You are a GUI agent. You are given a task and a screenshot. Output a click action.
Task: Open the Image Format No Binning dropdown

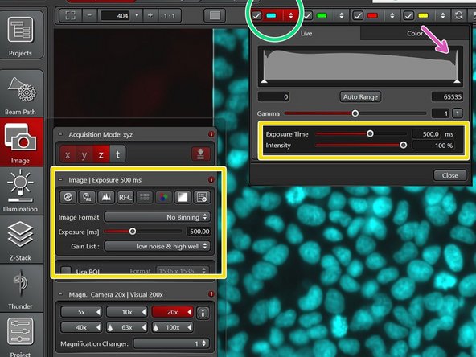[x=157, y=217]
